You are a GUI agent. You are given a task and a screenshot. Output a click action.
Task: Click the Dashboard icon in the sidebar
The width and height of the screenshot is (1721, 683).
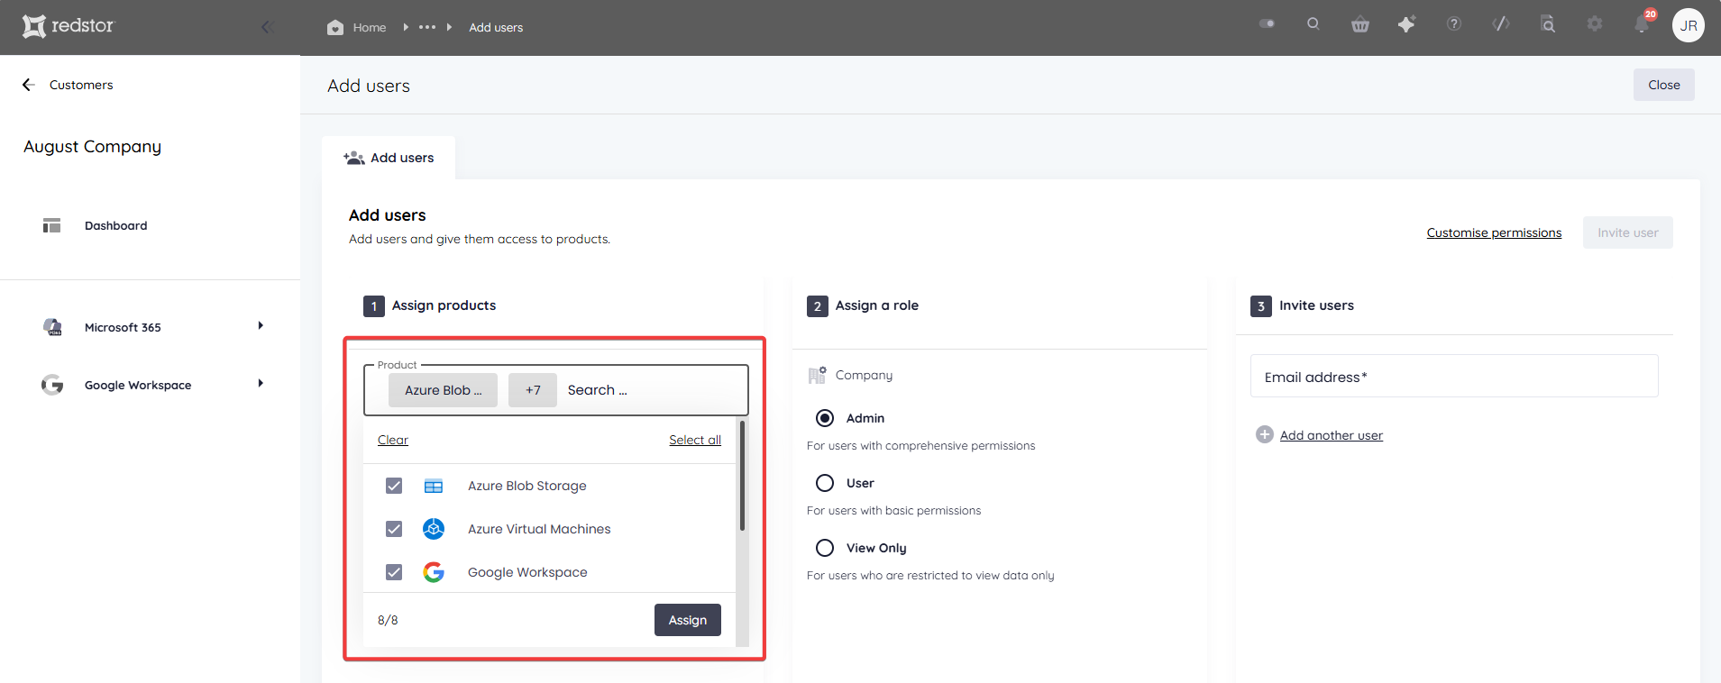[x=51, y=225]
